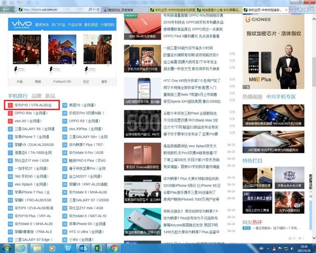
Task: Open the Favorites star icon
Action: click(306, 10)
